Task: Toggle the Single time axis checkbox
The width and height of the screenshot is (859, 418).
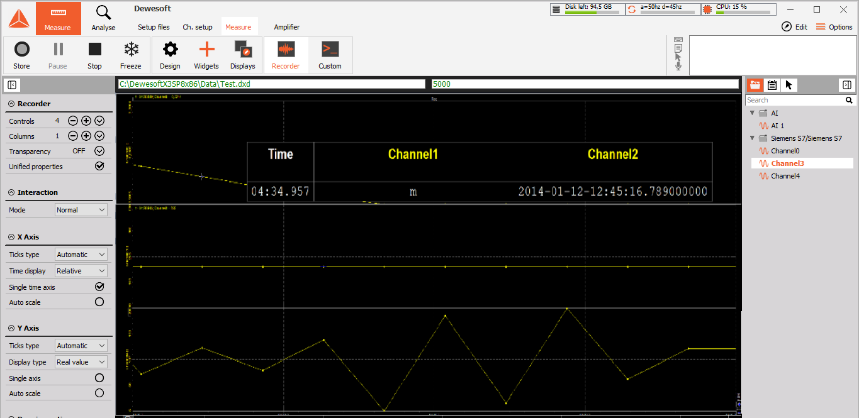Action: coord(99,287)
